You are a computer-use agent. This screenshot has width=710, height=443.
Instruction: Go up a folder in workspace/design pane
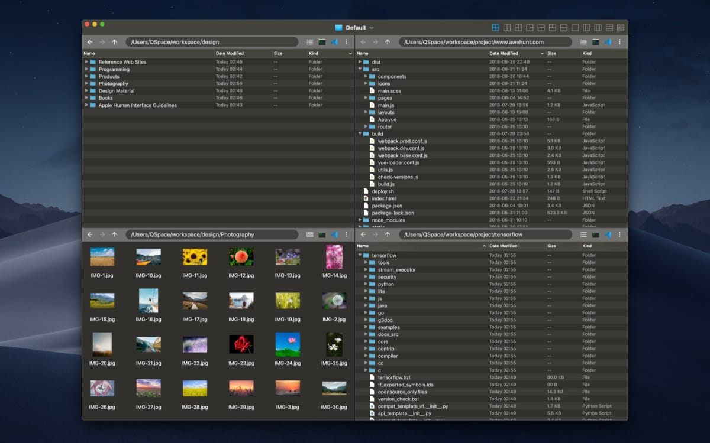(x=114, y=42)
